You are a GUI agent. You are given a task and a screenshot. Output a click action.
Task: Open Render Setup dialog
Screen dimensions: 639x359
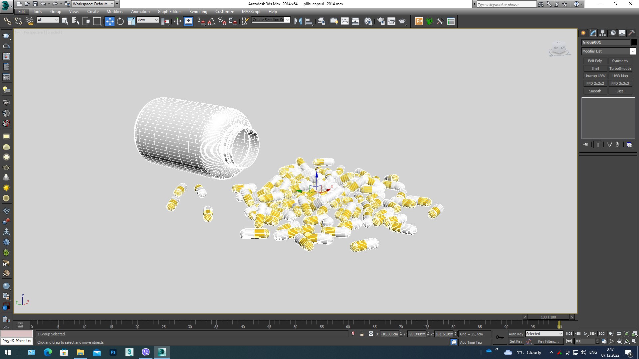click(x=380, y=22)
